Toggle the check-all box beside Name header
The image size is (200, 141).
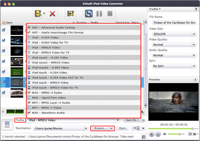coord(4,23)
